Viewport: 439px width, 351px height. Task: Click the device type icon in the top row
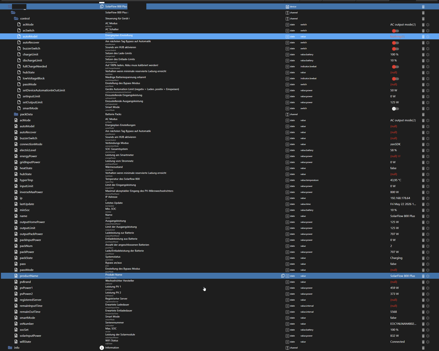pos(287,7)
